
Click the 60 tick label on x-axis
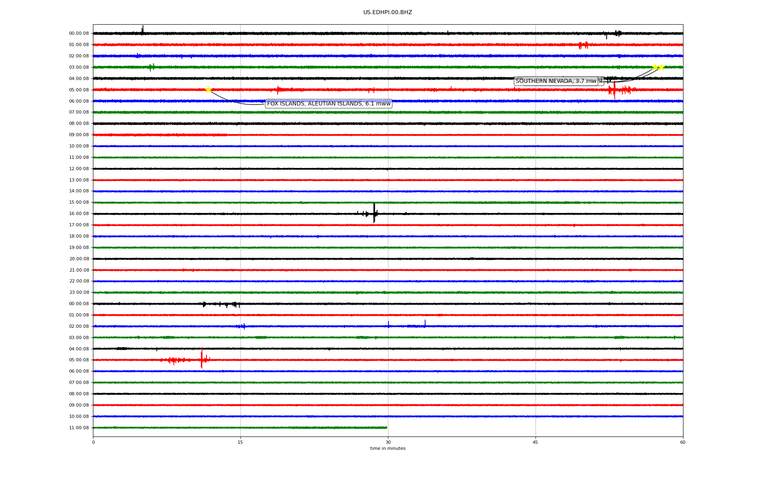pos(683,442)
